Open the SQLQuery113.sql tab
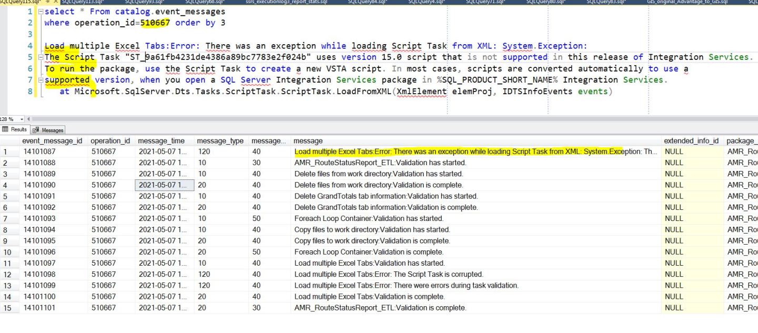The image size is (758, 333). (84, 2)
